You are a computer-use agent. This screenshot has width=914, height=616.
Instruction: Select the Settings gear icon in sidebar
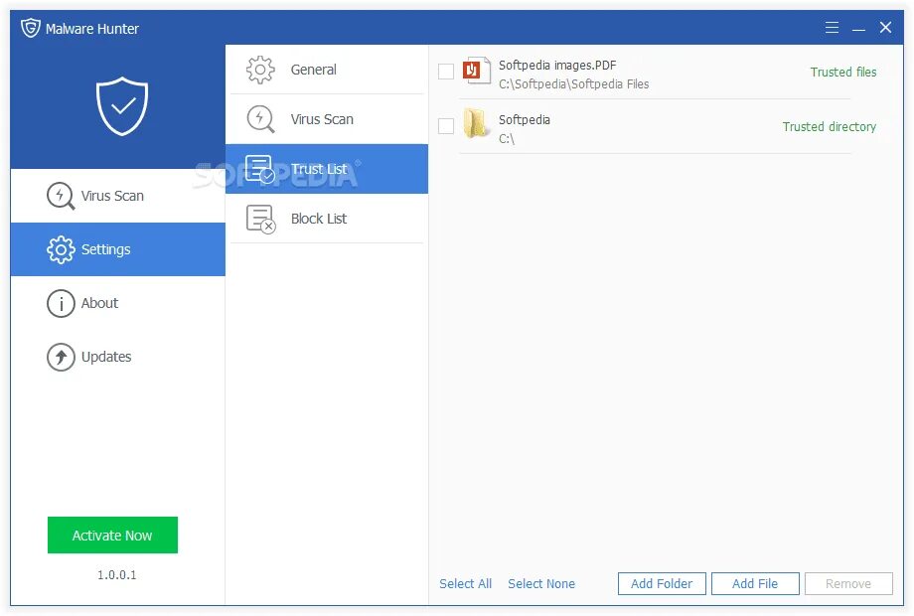tap(62, 249)
